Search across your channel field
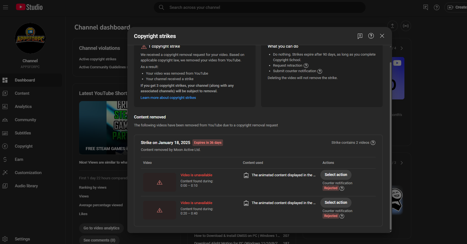This screenshot has width=467, height=244. [x=260, y=7]
